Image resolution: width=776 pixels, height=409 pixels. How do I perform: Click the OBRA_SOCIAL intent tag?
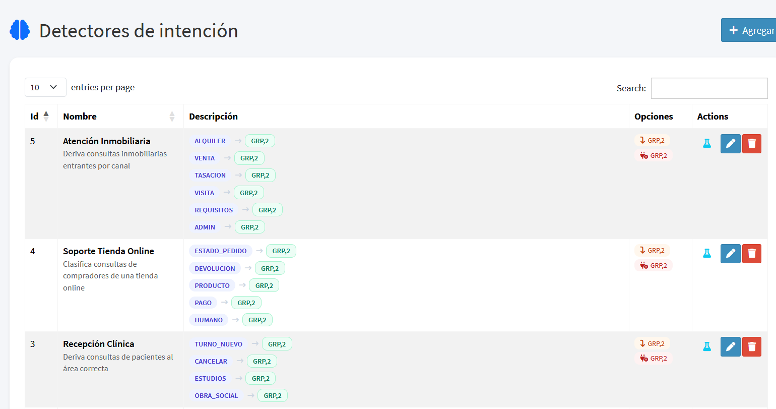[216, 396]
